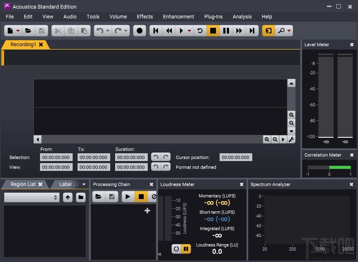Screen dimensions: 358x262
Task: Reset the loudness meter
Action: pos(176,249)
